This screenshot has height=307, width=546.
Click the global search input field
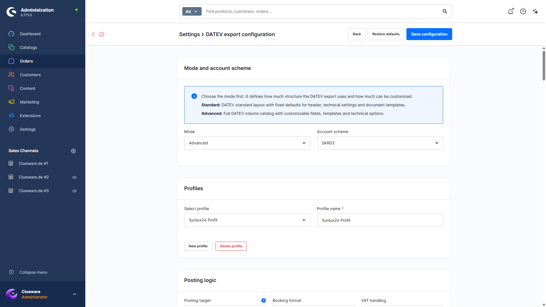pos(321,11)
